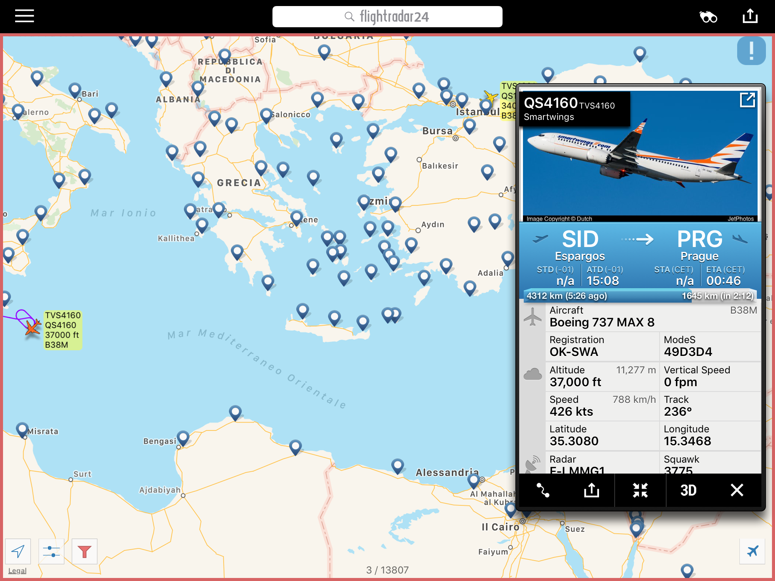Open the binoculars AR view icon
This screenshot has height=581, width=775.
708,17
